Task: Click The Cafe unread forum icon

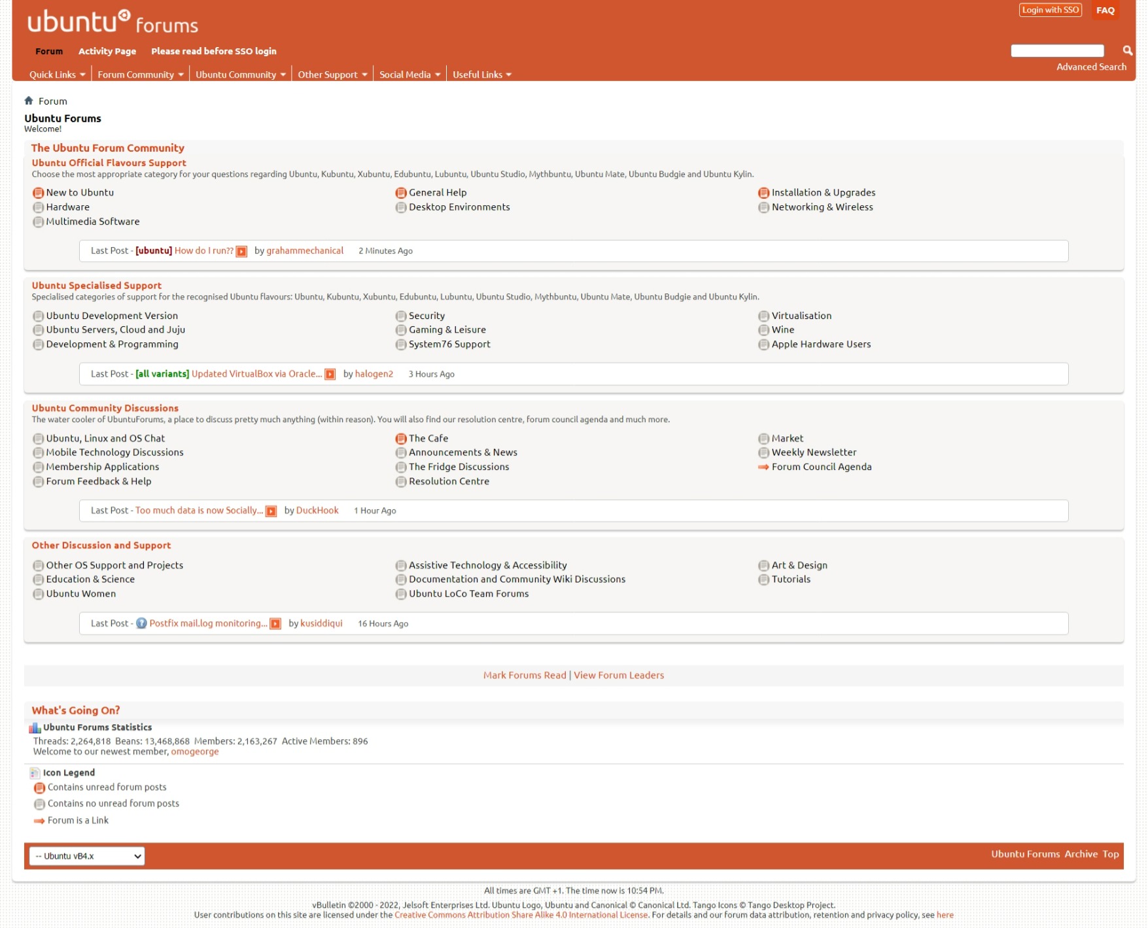Action: click(x=400, y=439)
